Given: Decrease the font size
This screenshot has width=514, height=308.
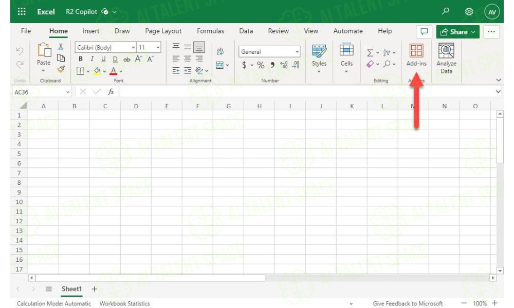Looking at the screenshot, I should pyautogui.click(x=150, y=59).
